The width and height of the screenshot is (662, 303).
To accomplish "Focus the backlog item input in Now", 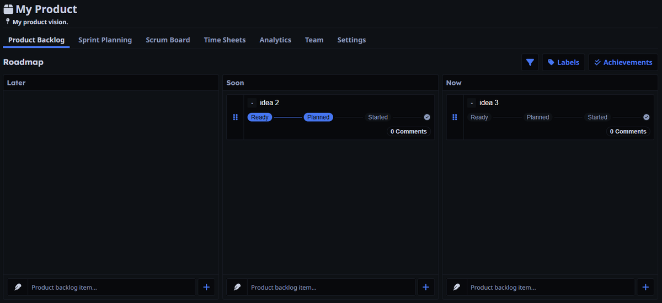I will (551, 287).
